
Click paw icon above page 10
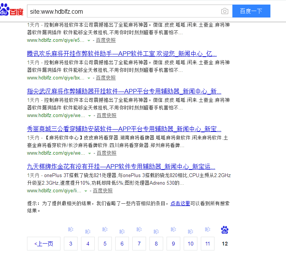(191, 231)
